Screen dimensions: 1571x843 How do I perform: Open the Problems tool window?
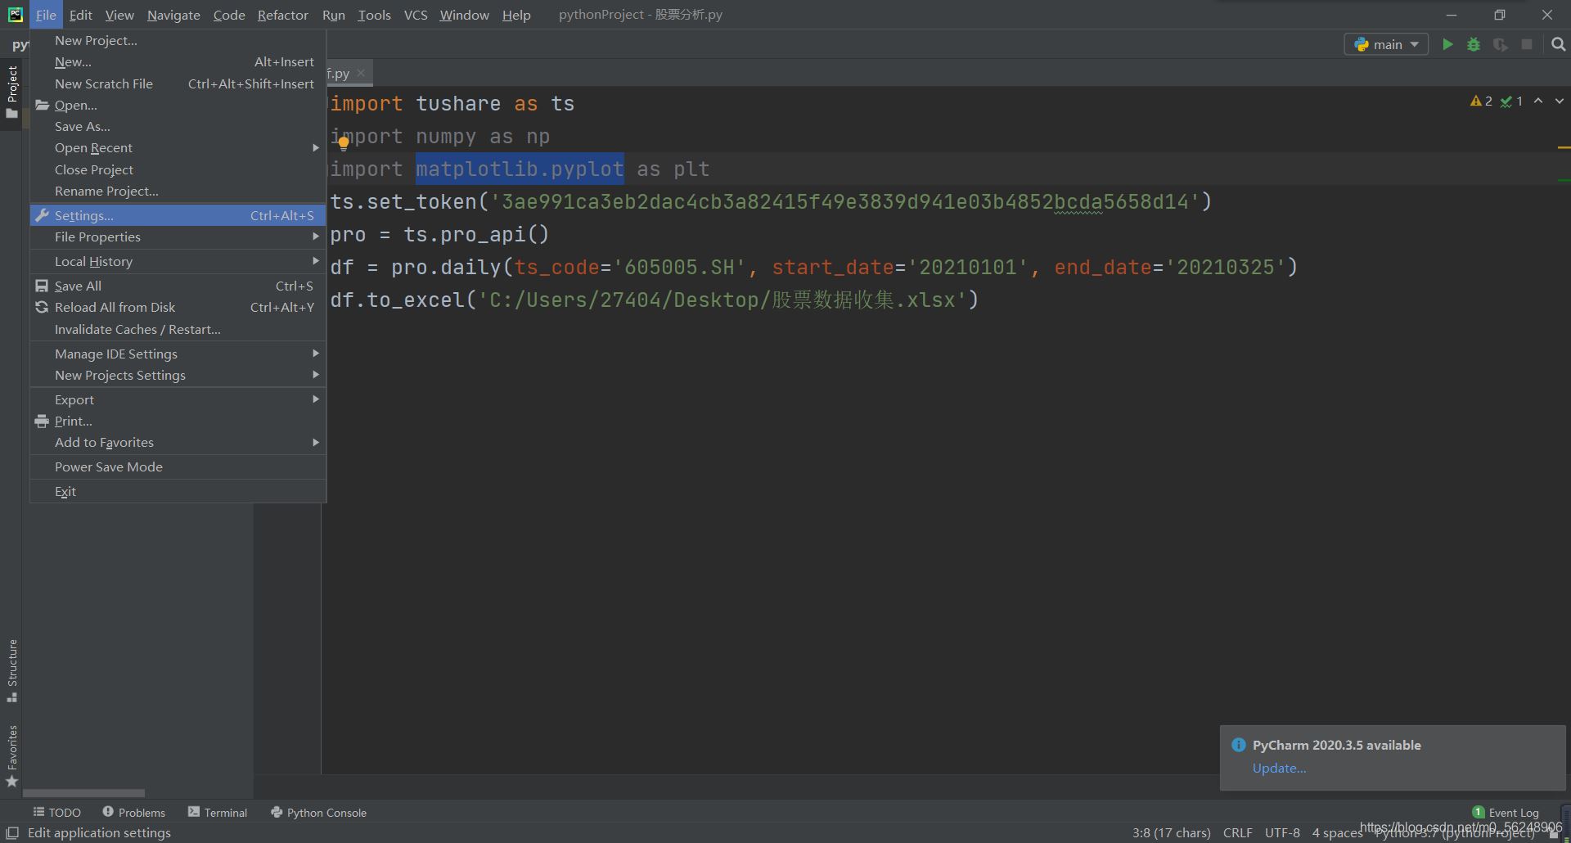click(x=133, y=813)
